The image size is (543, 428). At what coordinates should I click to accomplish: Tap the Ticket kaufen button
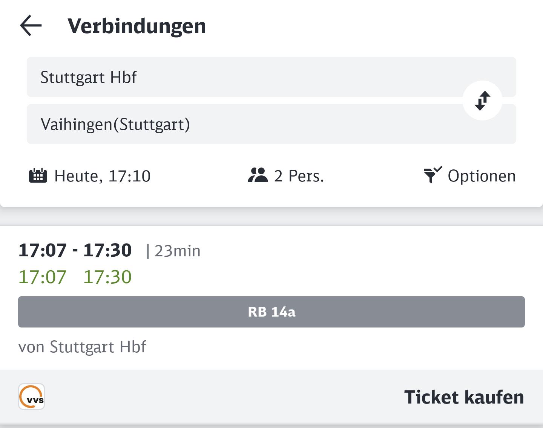(x=464, y=397)
